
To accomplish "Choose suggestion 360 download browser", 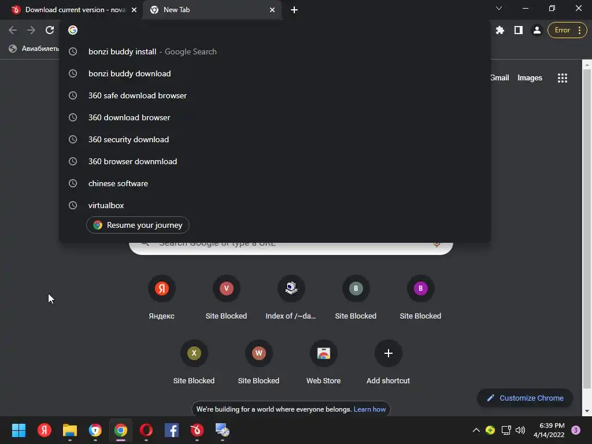I will [275, 117].
